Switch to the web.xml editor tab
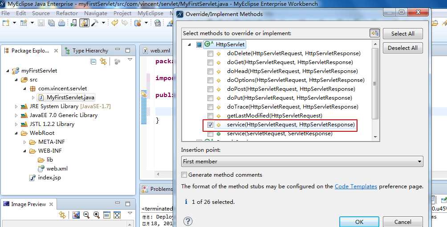This screenshot has height=227, width=447. [157, 50]
